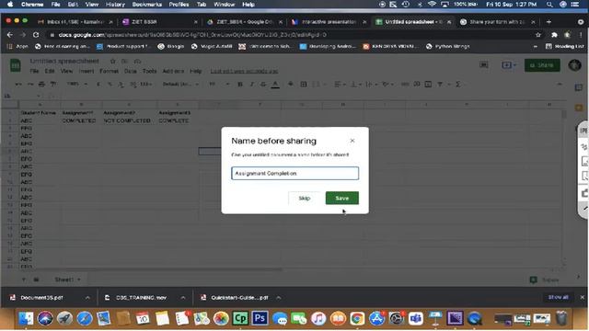Expand Document35.pdf download options chevron
The height and width of the screenshot is (331, 589).
[x=87, y=298]
